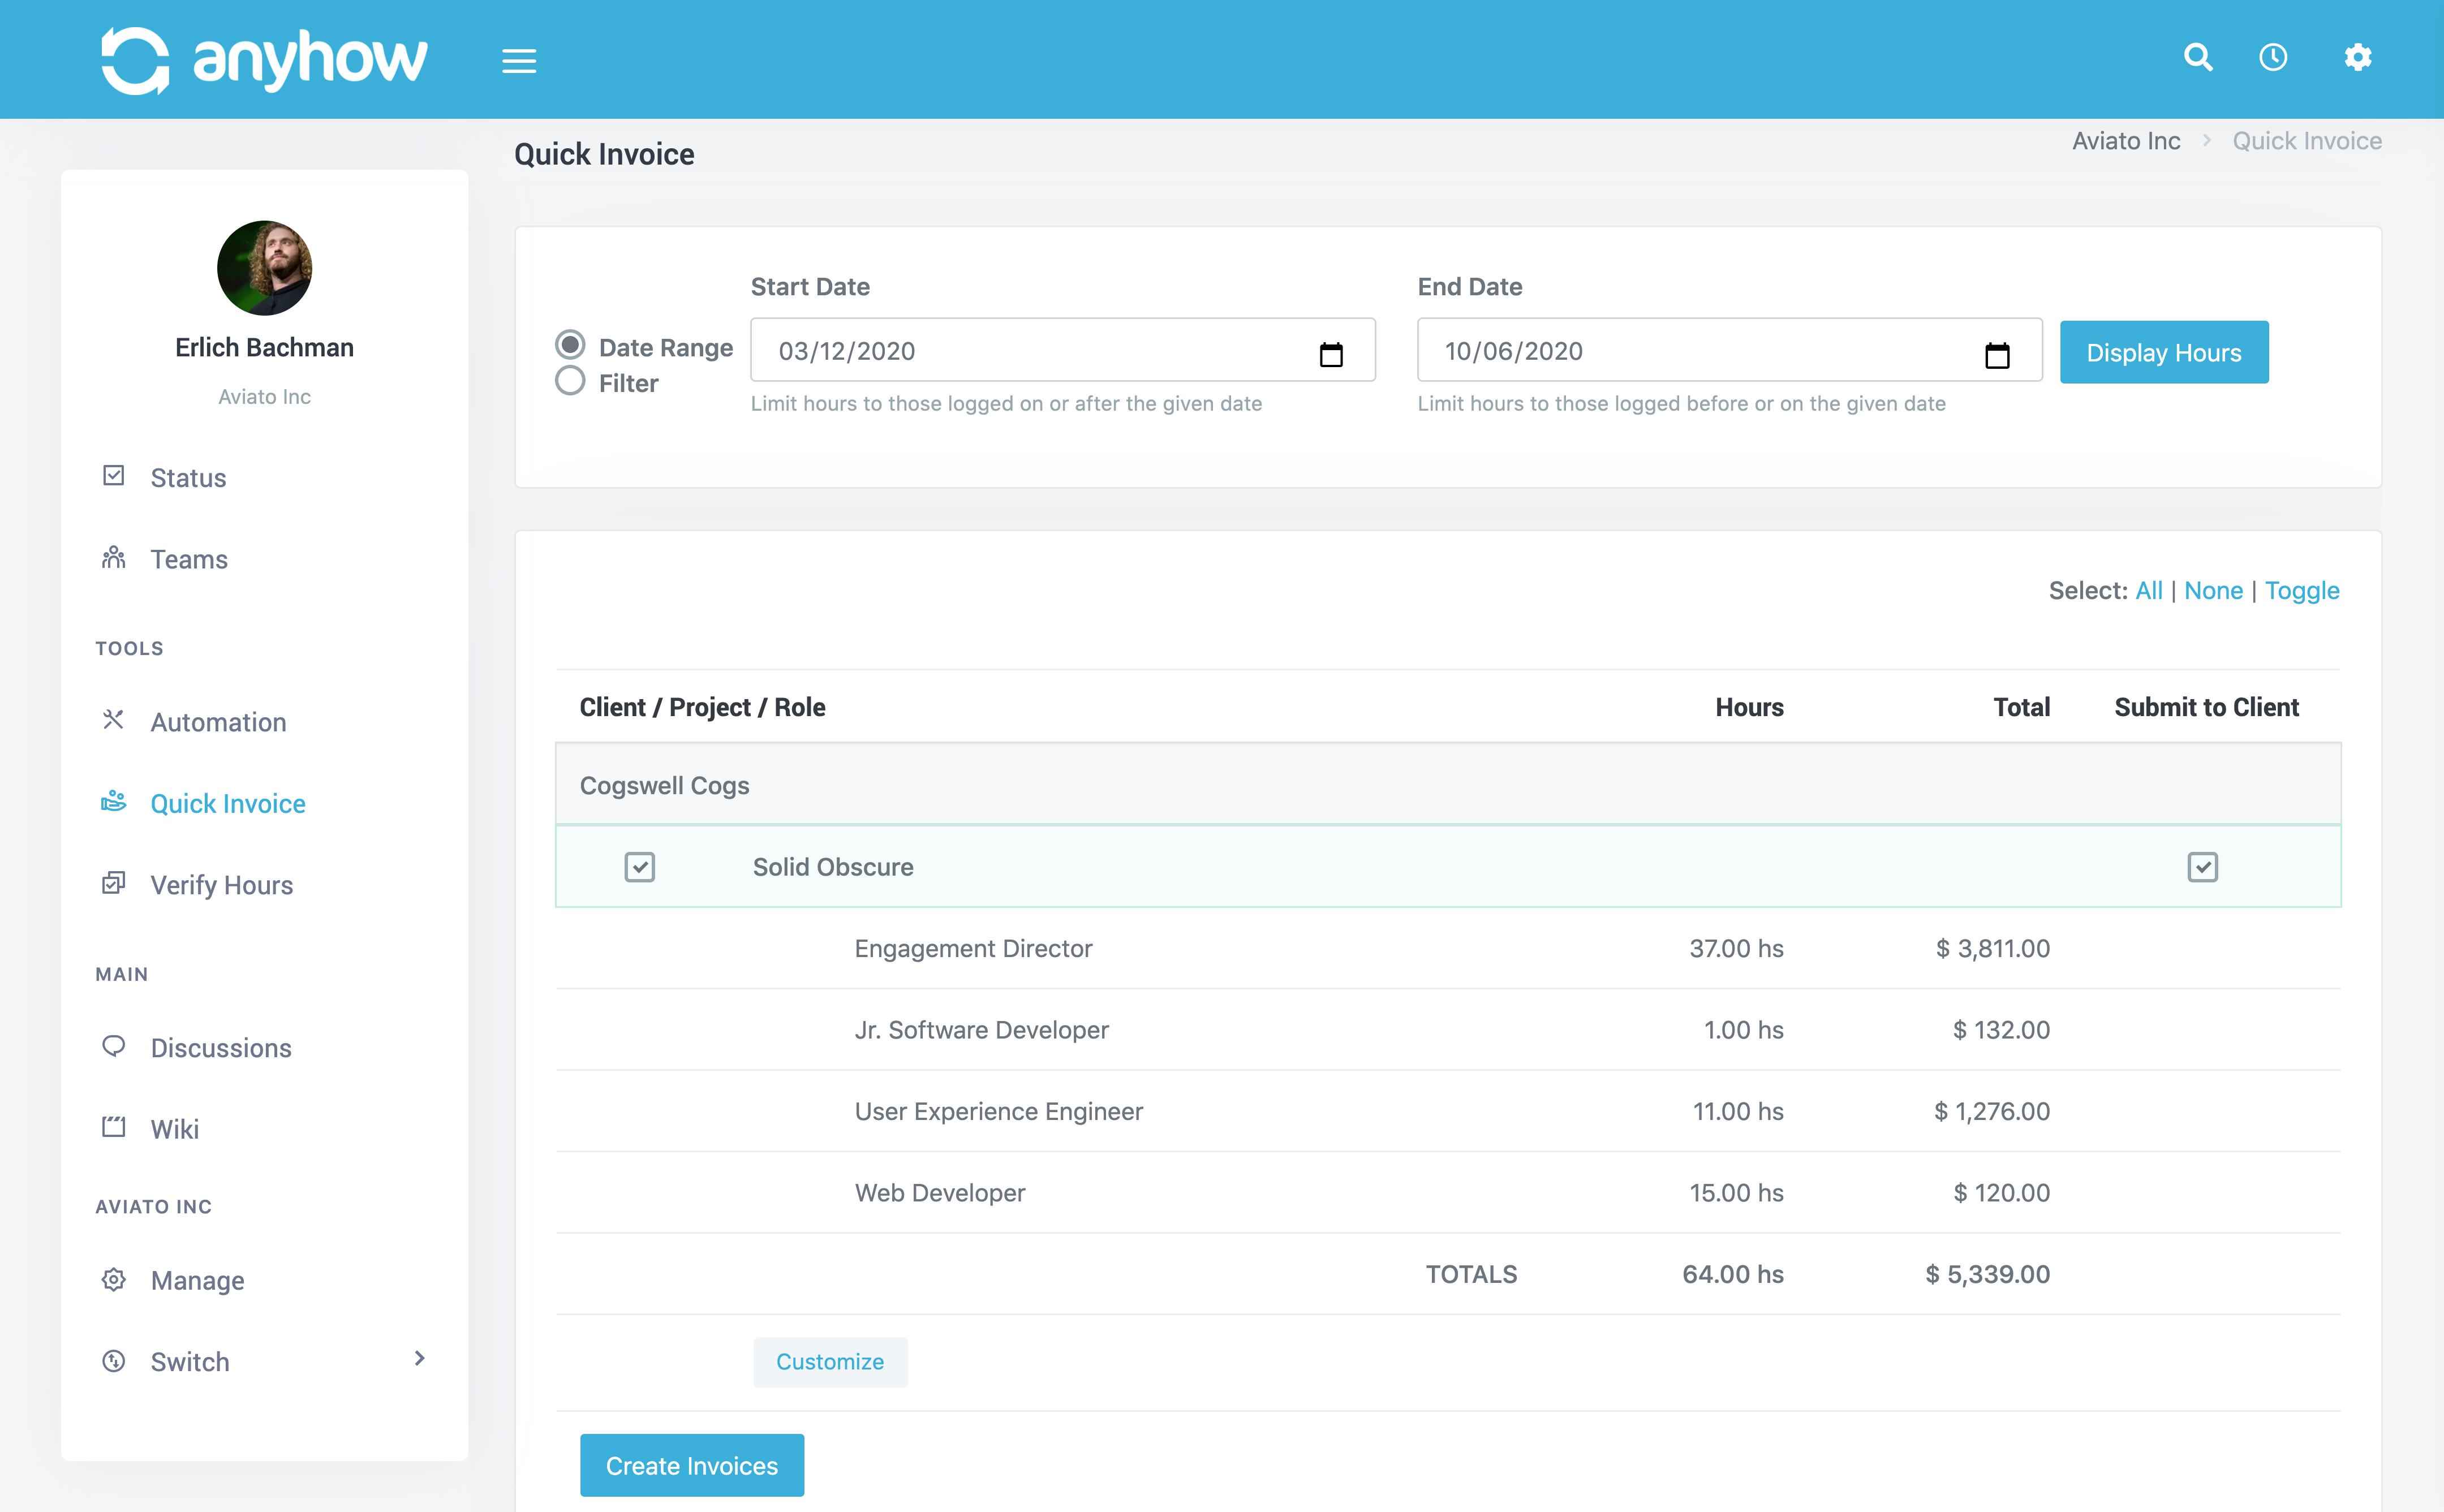Enable Submit to Client for Solid Obscure
Image resolution: width=2444 pixels, height=1512 pixels.
pyautogui.click(x=2203, y=866)
